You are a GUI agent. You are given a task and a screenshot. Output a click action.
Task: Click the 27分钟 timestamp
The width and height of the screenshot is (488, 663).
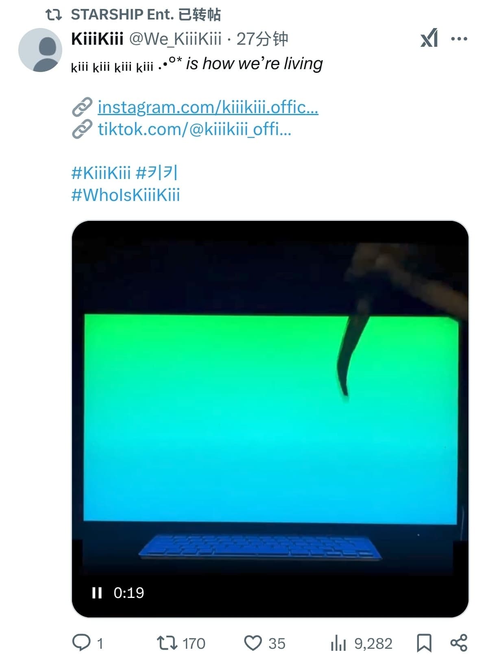click(x=262, y=39)
